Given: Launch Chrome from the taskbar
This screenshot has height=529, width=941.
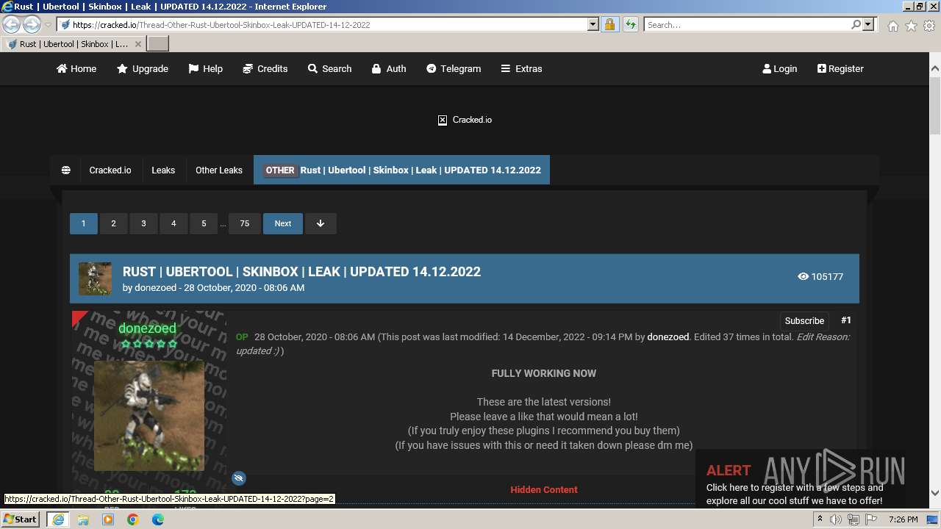Looking at the screenshot, I should tap(133, 519).
